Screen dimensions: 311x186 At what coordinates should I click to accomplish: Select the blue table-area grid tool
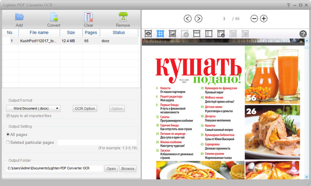160,34
